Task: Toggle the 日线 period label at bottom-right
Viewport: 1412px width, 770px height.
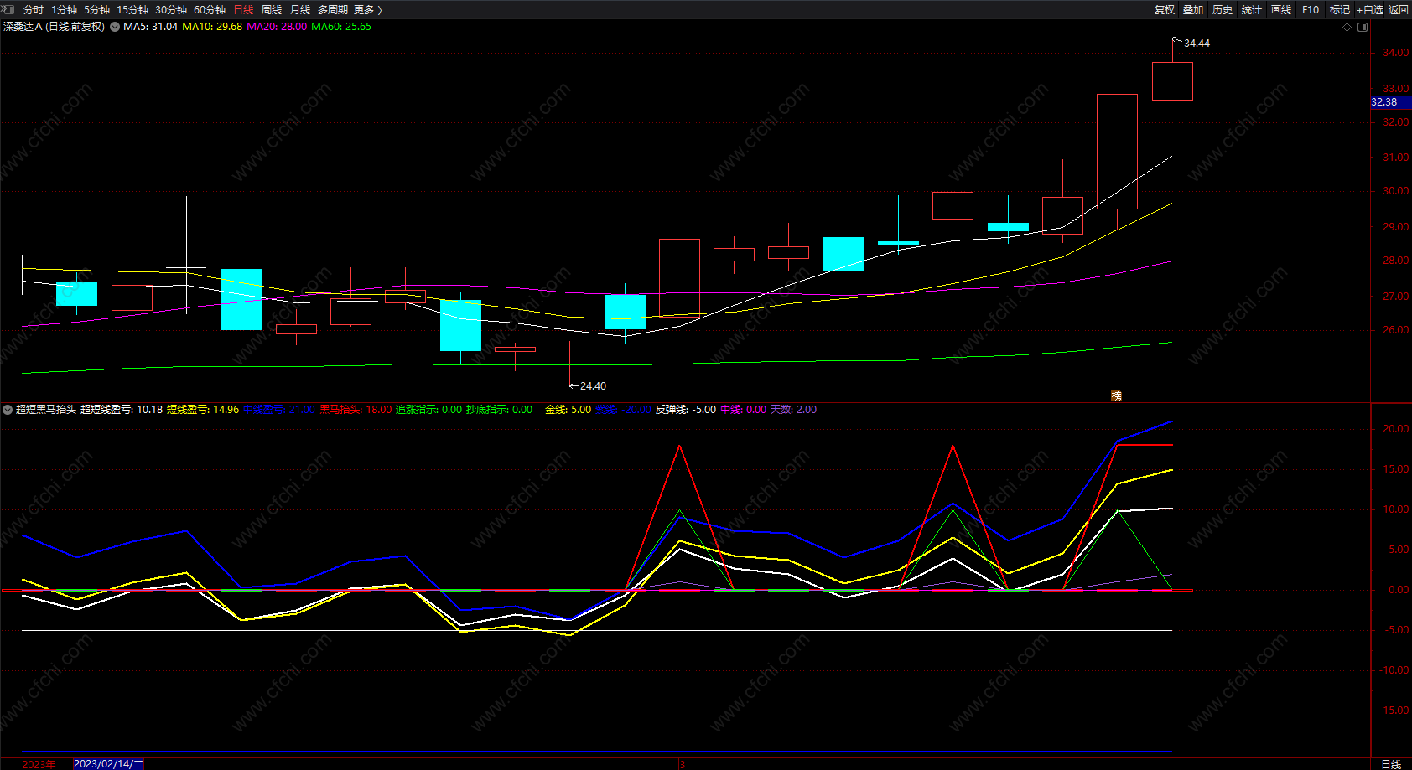Action: click(1391, 764)
